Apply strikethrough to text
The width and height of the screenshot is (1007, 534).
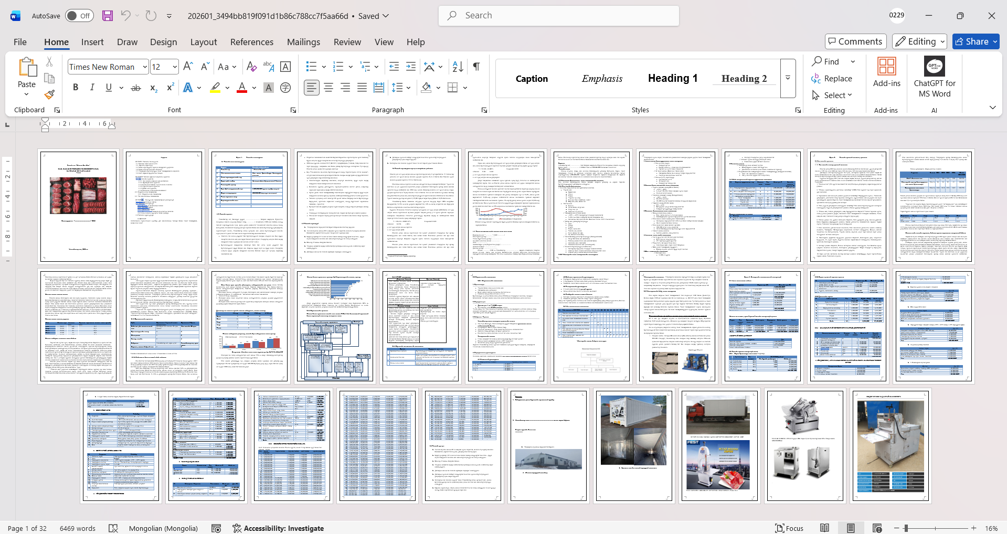136,88
